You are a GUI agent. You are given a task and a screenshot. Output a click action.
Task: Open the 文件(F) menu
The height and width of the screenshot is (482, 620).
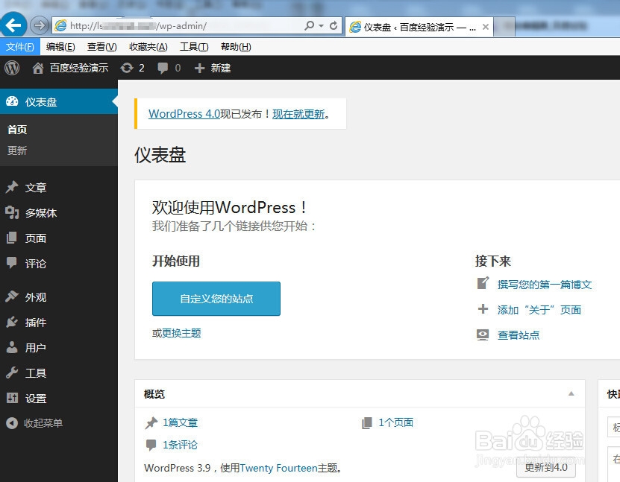(x=19, y=47)
